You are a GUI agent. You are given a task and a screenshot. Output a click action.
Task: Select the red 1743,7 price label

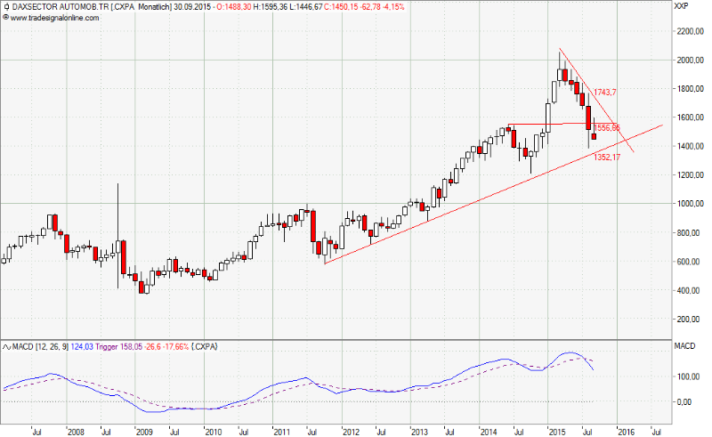pos(605,93)
